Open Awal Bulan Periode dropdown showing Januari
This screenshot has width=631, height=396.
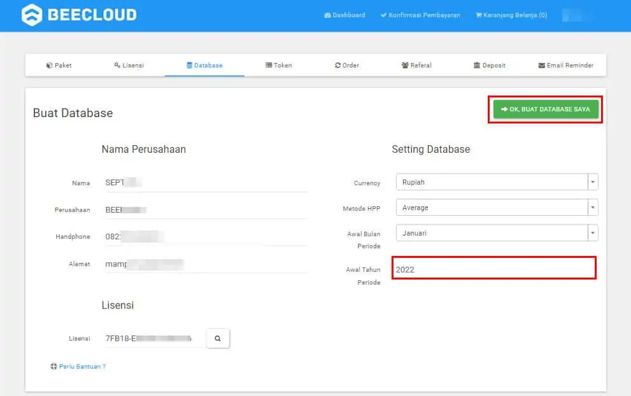pyautogui.click(x=497, y=233)
